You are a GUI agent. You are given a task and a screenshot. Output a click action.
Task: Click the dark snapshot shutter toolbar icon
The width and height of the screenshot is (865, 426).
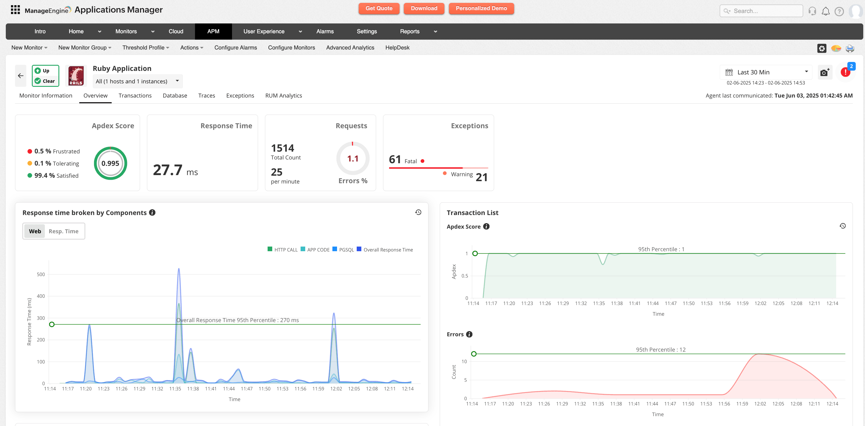tap(821, 48)
